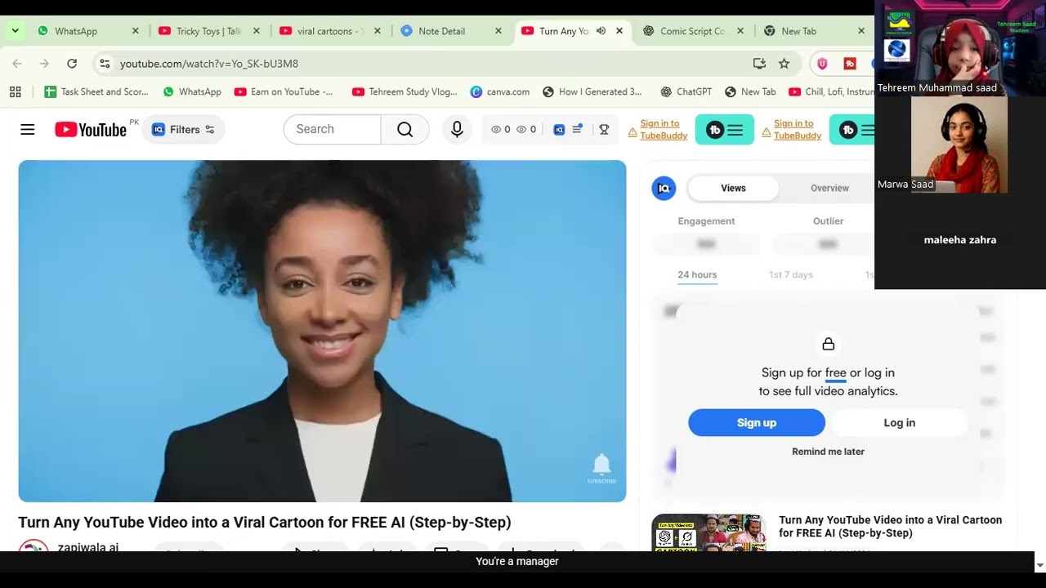The image size is (1046, 588).
Task: Open the Tehreem Study Vlog bookmark
Action: click(x=405, y=91)
